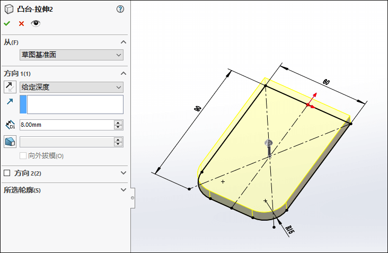
Task: Select the 80 dimension in the viewport
Action: 198,108
